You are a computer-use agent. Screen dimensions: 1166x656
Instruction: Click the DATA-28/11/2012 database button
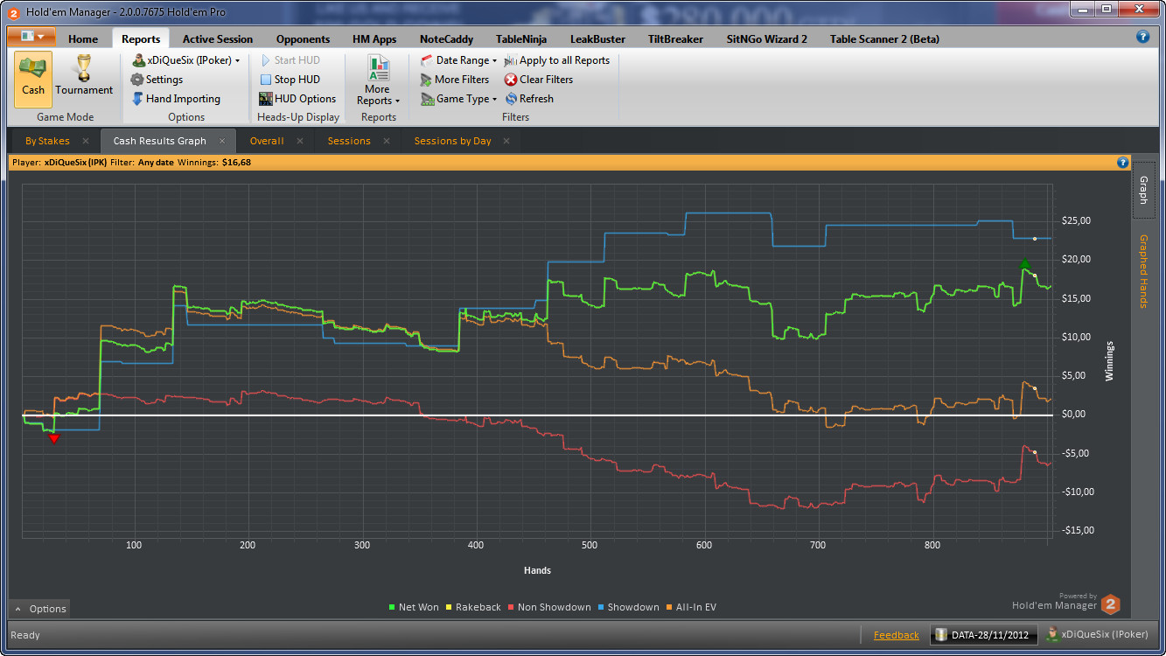(985, 635)
